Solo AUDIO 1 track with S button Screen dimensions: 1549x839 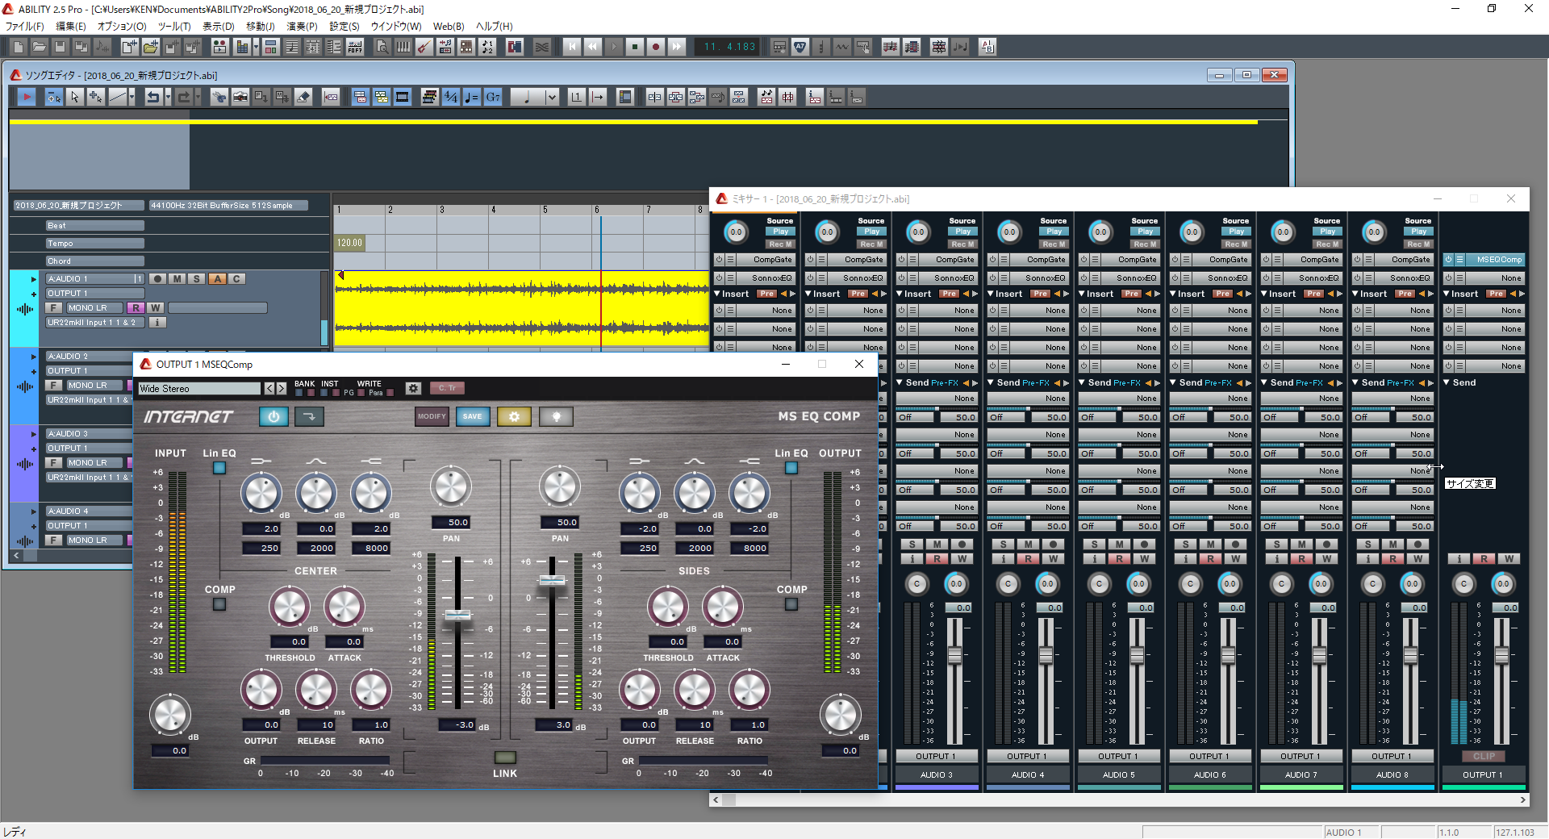[x=197, y=278]
